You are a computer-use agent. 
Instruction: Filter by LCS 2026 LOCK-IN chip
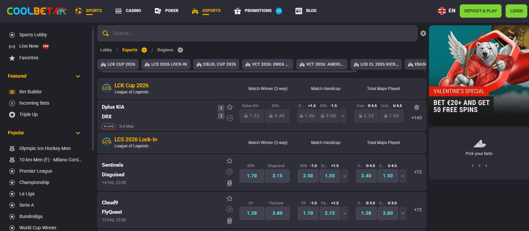click(166, 64)
